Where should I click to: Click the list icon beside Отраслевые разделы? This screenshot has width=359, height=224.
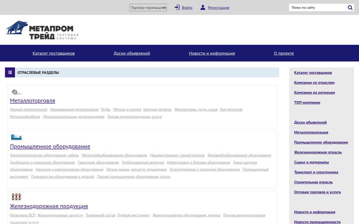click(x=10, y=73)
